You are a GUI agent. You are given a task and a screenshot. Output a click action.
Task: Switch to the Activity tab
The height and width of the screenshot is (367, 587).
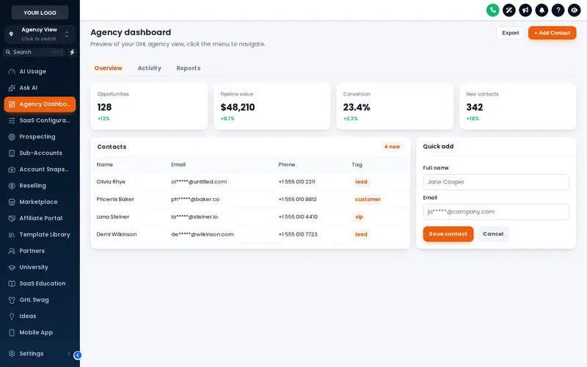(150, 68)
